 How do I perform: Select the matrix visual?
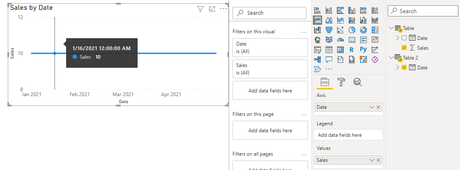point(340,50)
